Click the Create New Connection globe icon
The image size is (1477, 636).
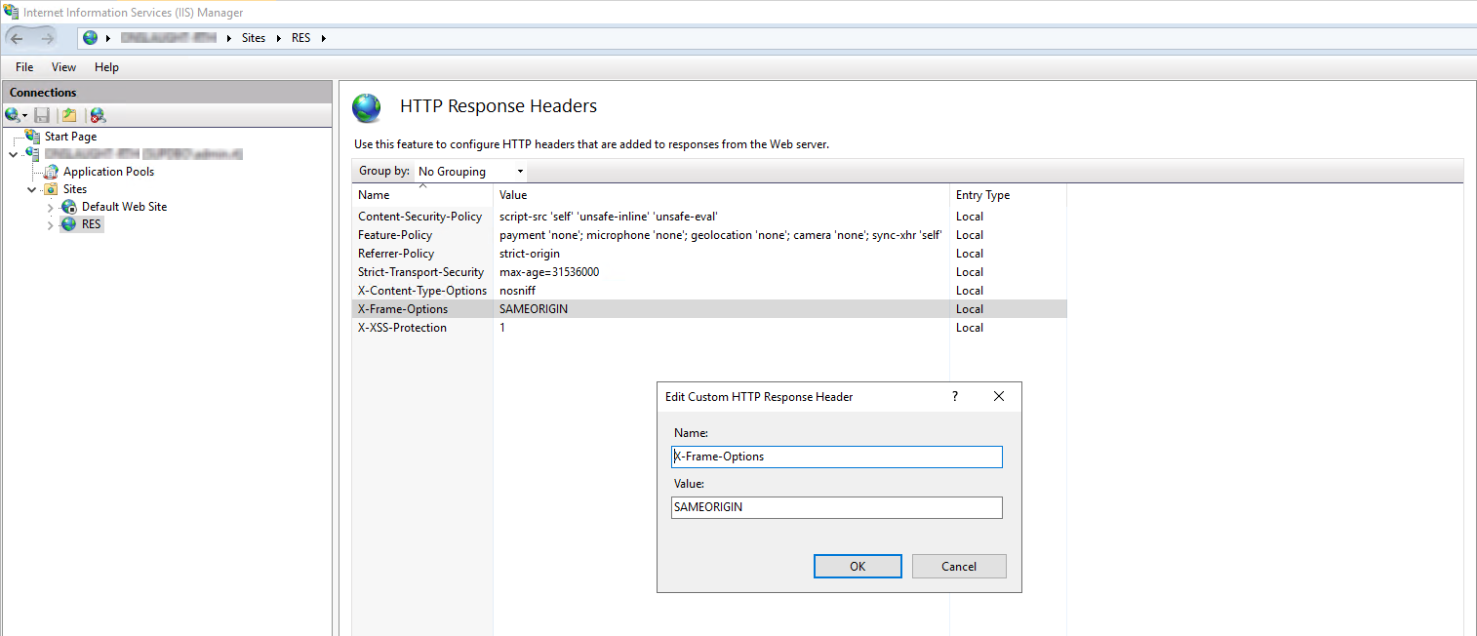14,114
